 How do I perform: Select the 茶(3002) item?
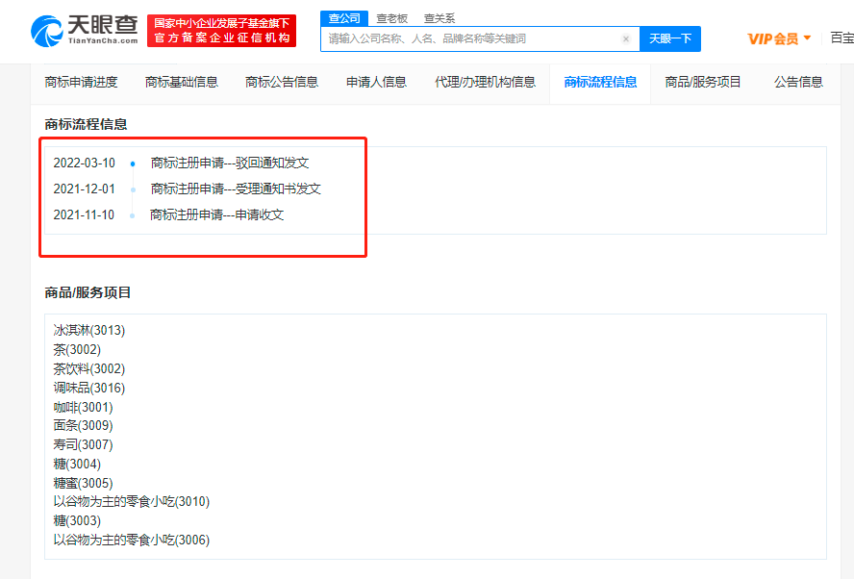point(77,350)
